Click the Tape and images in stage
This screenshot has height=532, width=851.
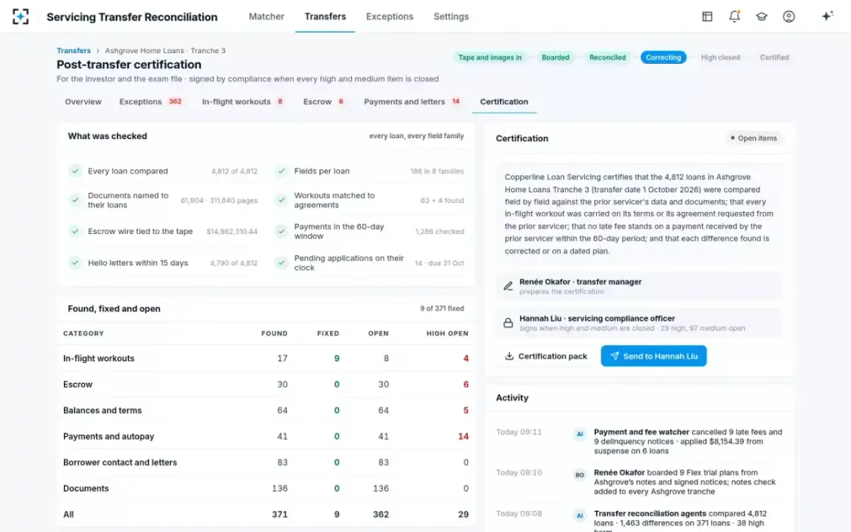tap(490, 57)
